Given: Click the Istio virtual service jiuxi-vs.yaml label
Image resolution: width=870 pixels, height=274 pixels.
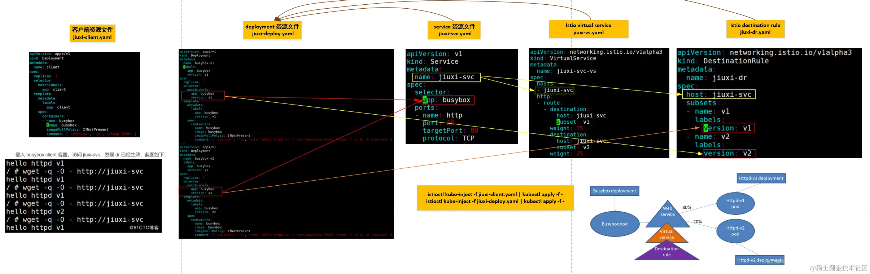Looking at the screenshot, I should (x=589, y=29).
